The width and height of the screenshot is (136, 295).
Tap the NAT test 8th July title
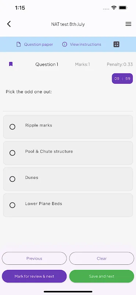coord(68,24)
